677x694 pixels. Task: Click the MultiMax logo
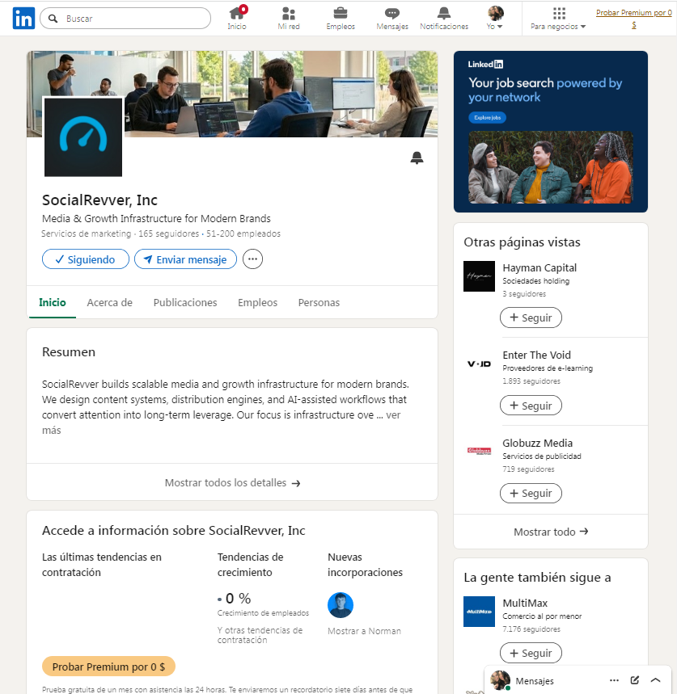pos(479,612)
